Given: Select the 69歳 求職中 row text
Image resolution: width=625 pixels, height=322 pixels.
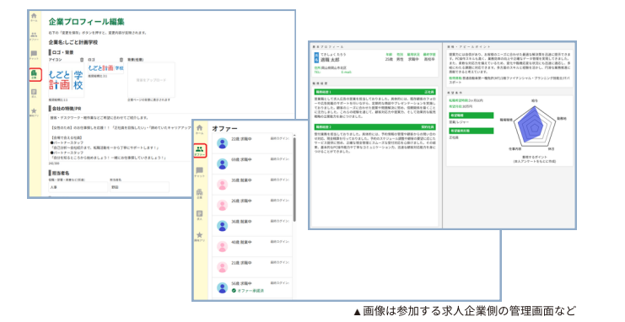Looking at the screenshot, I should pyautogui.click(x=241, y=160).
